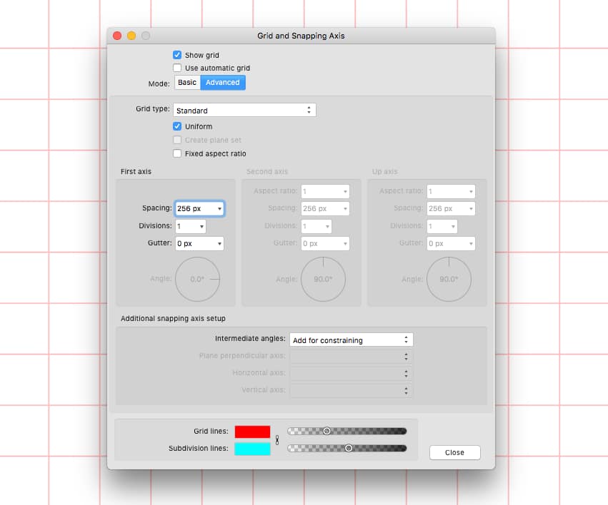The image size is (608, 505).
Task: Open the Intermediate angles dropdown
Action: point(352,340)
